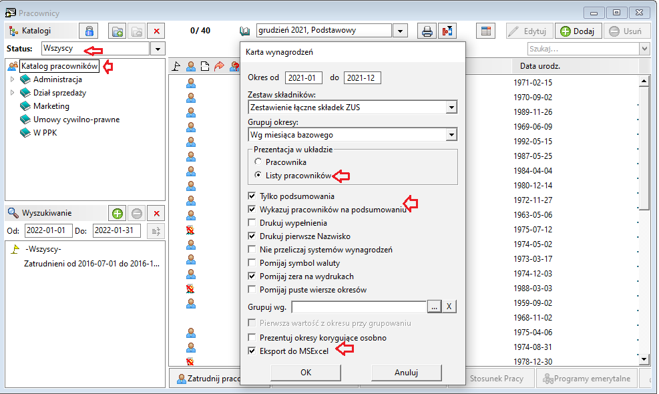Toggle Tylko podsumowania checkbox

pos(252,196)
